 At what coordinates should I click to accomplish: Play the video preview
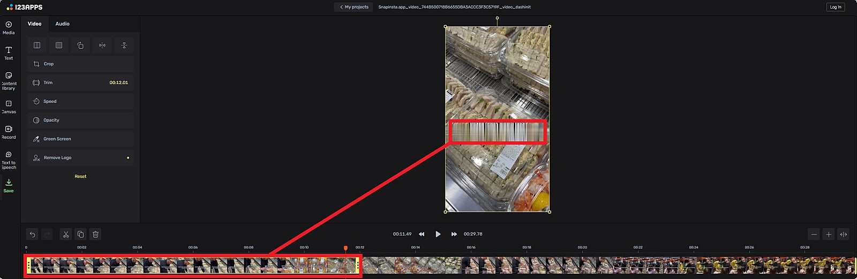click(438, 234)
